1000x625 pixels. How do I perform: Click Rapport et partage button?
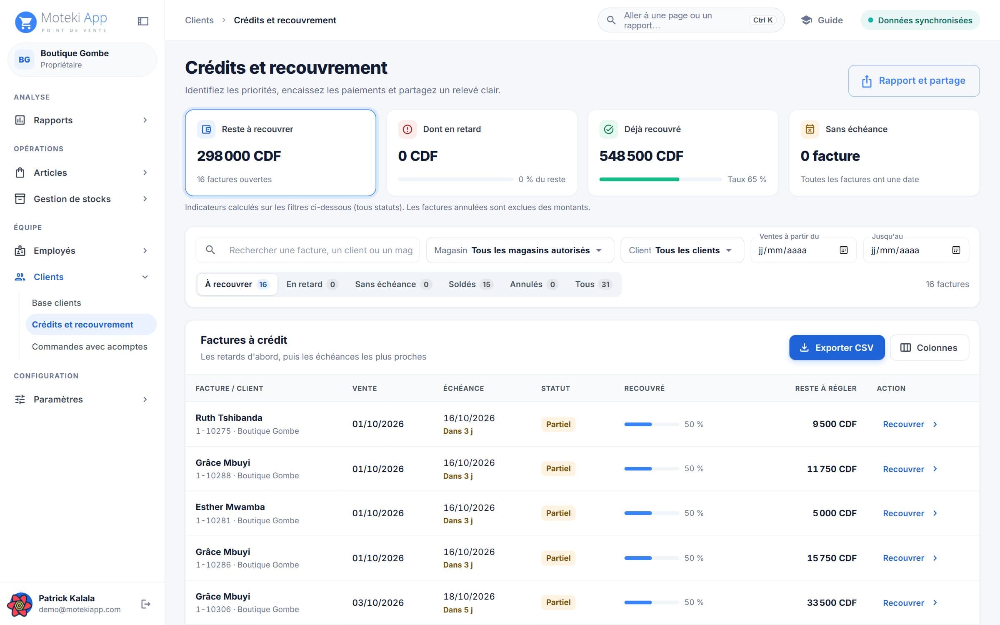[914, 81]
